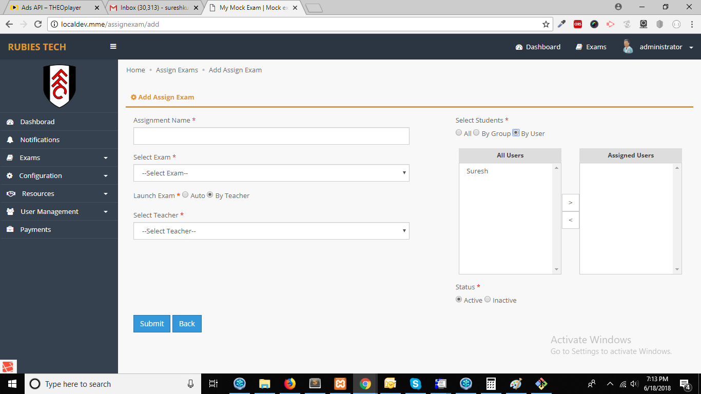Click the book icon beside sidebar Exams
The height and width of the screenshot is (394, 701).
[x=10, y=157]
